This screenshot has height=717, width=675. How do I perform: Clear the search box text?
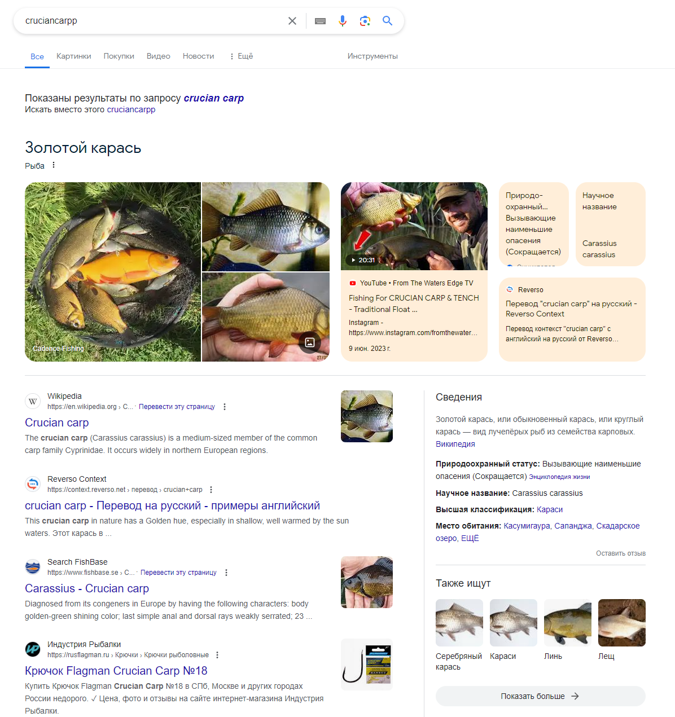tap(292, 21)
